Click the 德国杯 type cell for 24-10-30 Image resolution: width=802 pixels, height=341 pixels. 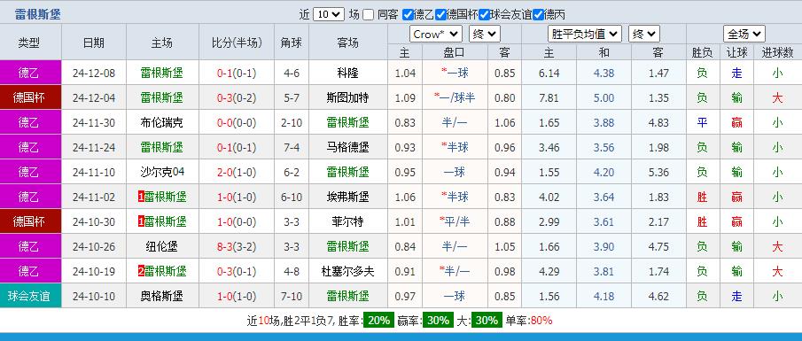(x=31, y=221)
